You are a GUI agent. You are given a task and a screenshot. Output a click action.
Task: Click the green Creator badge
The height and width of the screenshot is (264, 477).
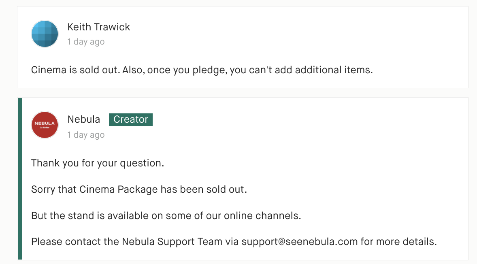131,119
